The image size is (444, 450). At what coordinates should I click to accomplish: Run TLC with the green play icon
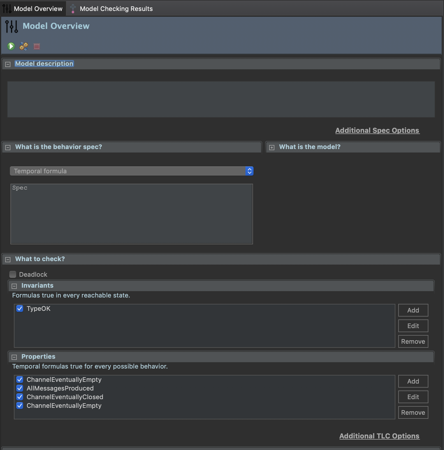pos(11,46)
